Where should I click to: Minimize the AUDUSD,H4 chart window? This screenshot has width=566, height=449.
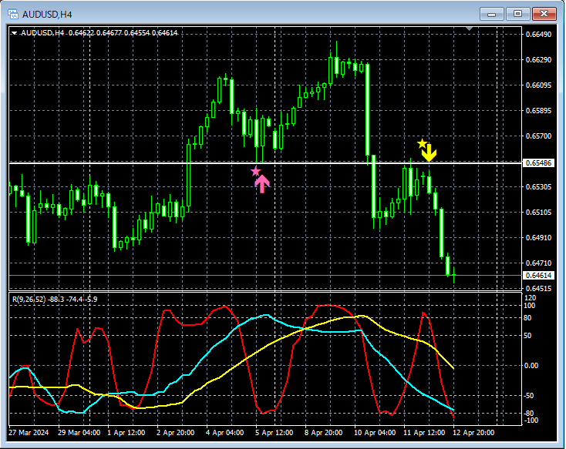492,14
